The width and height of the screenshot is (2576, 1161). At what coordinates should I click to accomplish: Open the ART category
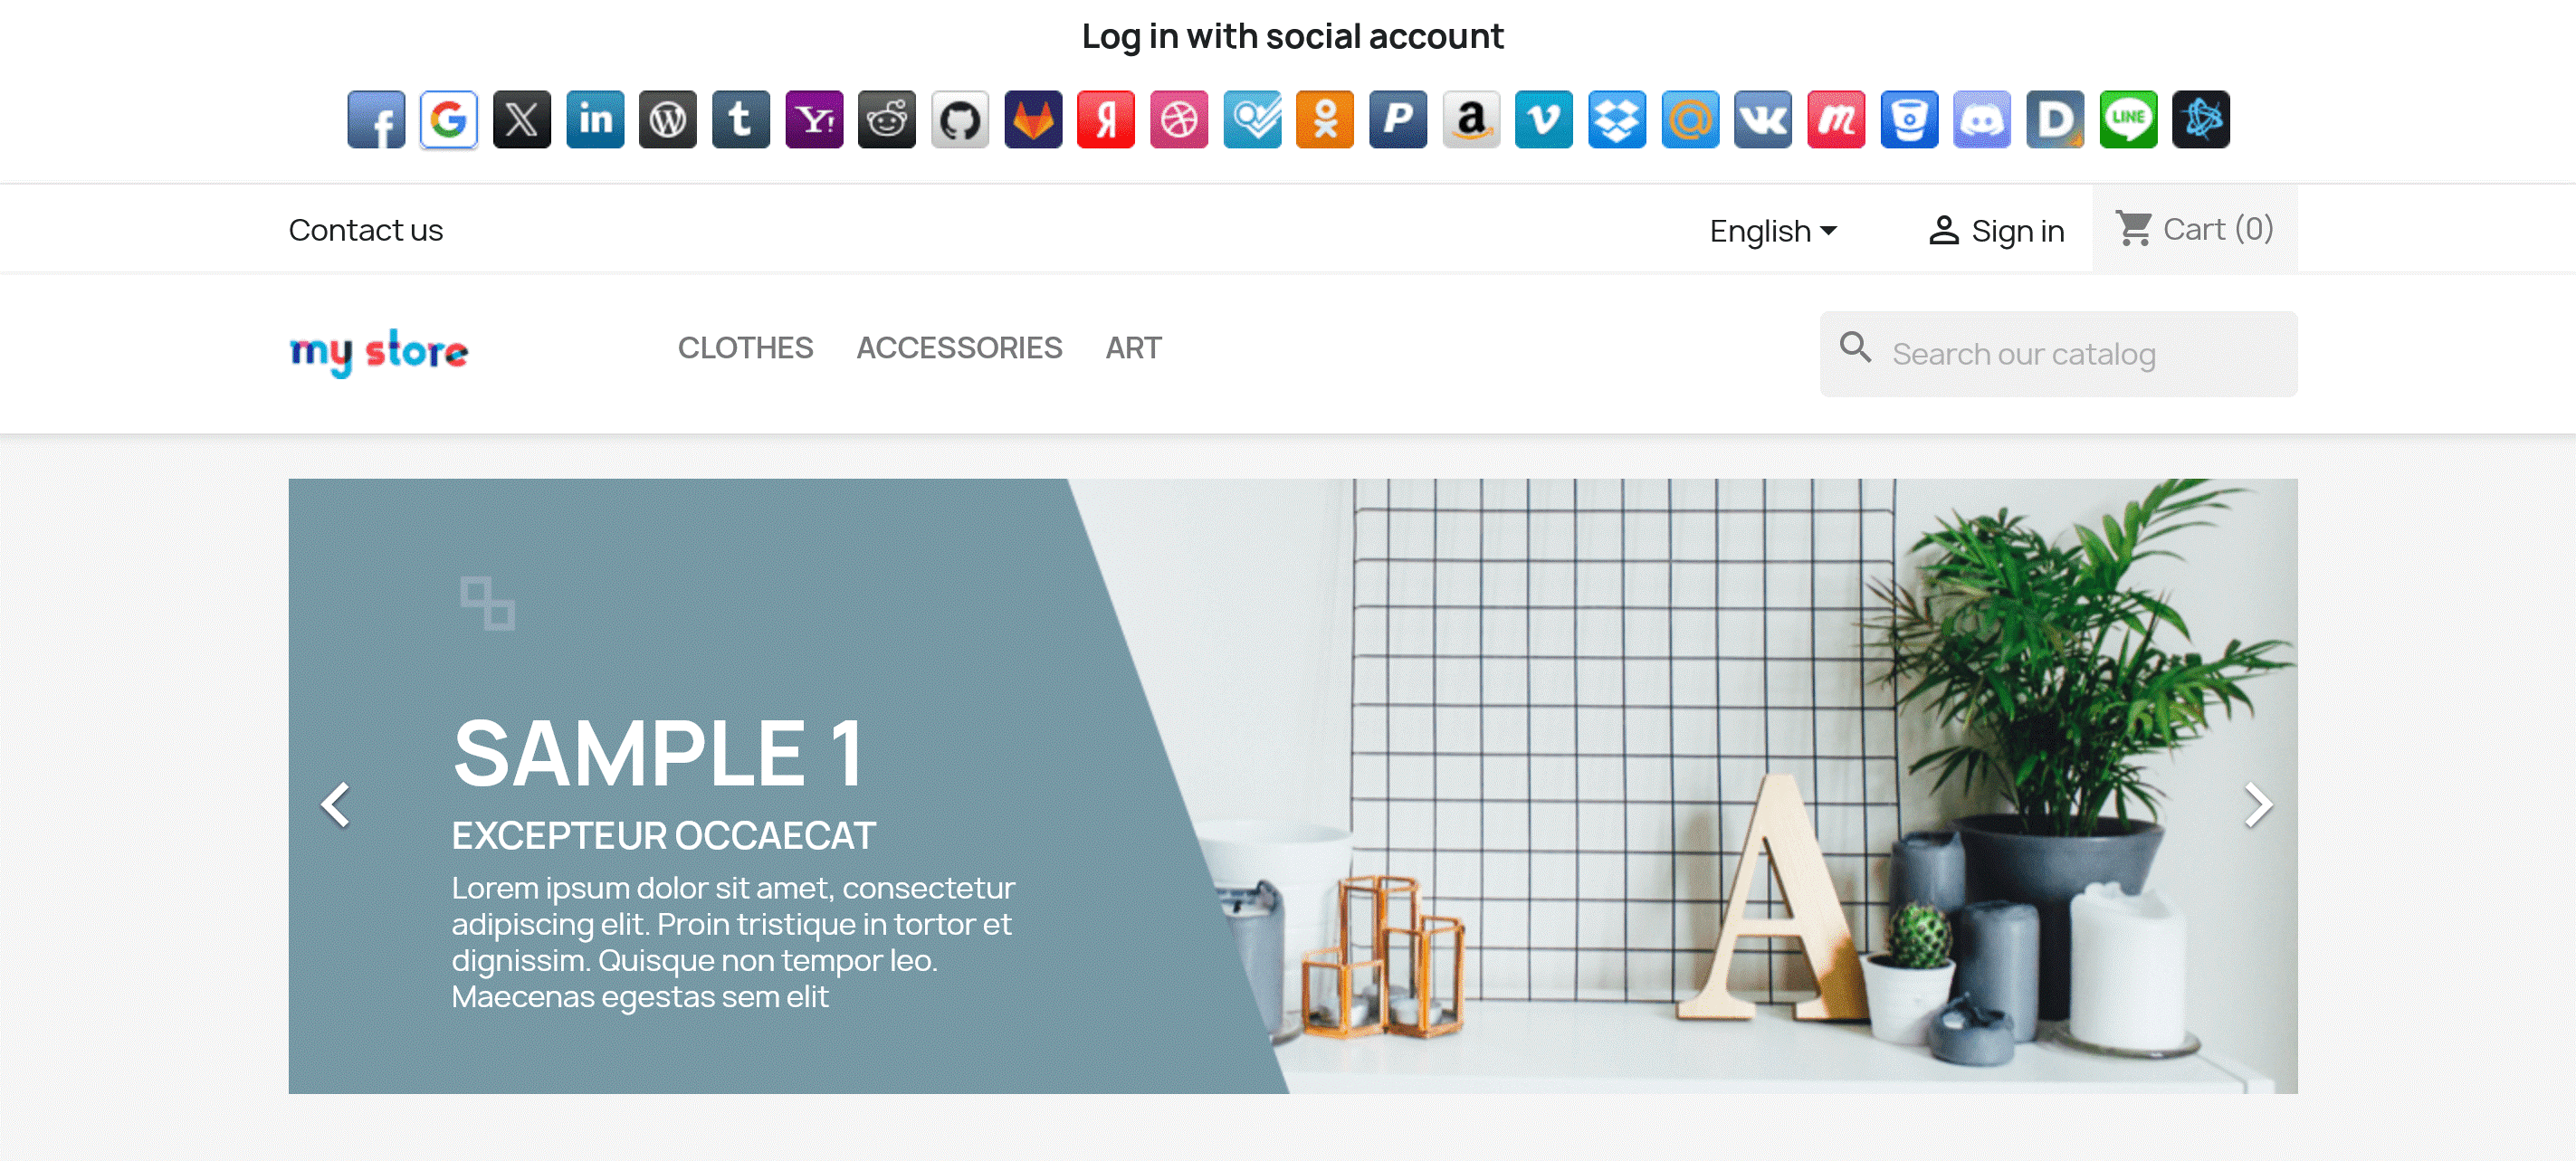1133,348
